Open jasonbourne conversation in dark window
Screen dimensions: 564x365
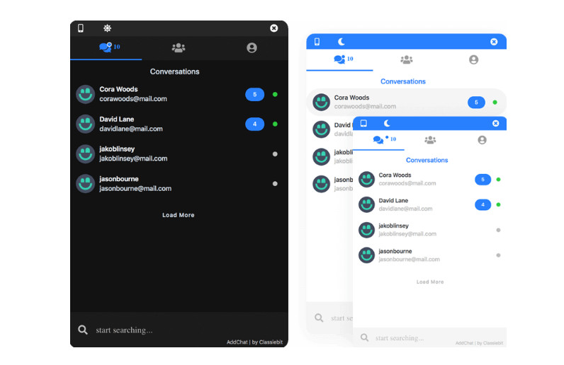[179, 184]
